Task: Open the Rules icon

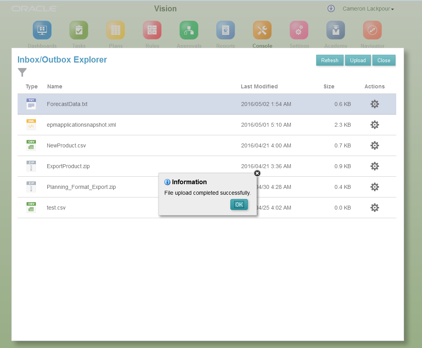Action: (x=152, y=30)
